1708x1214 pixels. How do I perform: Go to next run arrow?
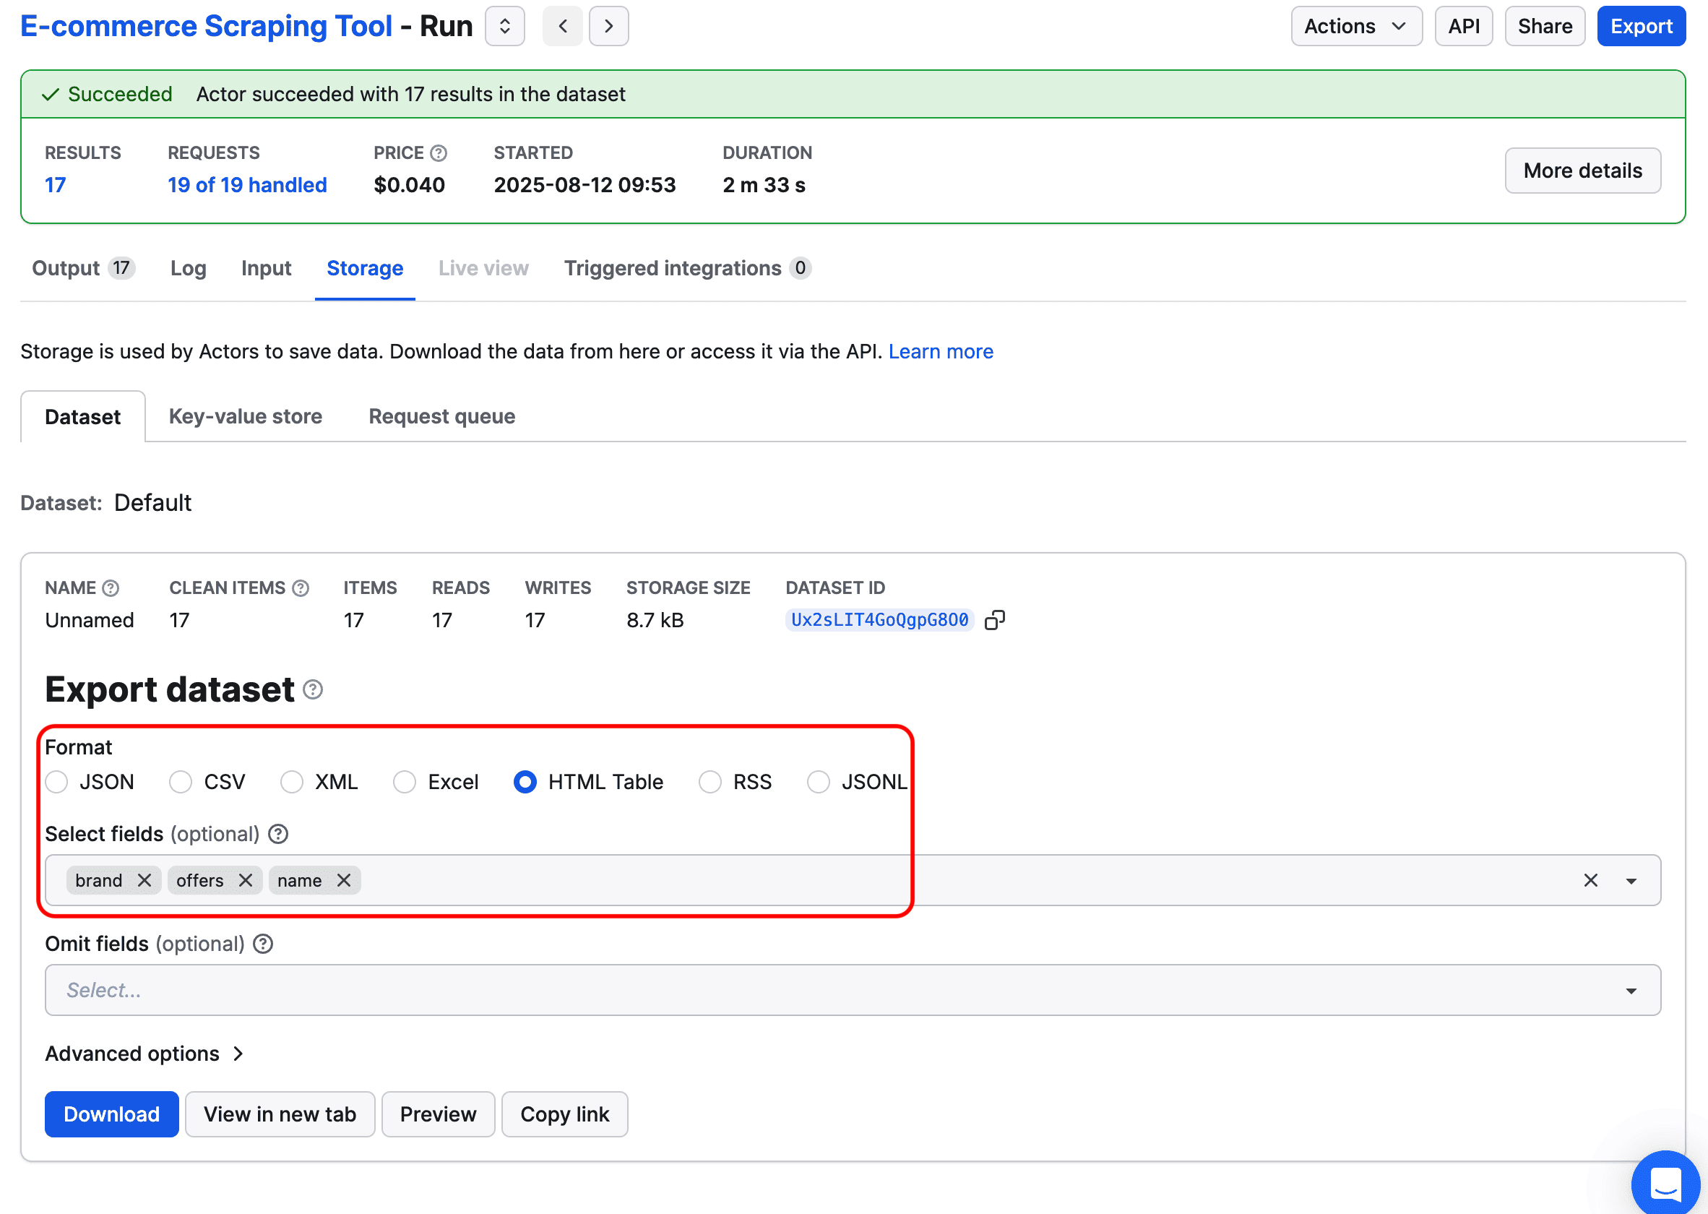[608, 26]
